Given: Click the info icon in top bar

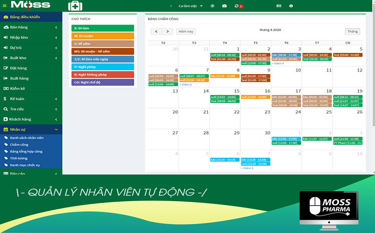Looking at the screenshot, I should click(291, 6).
